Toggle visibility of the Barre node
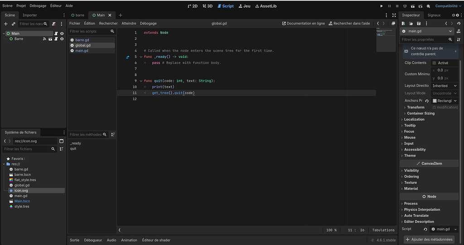Viewport: 464px width, 245px height. (x=62, y=39)
